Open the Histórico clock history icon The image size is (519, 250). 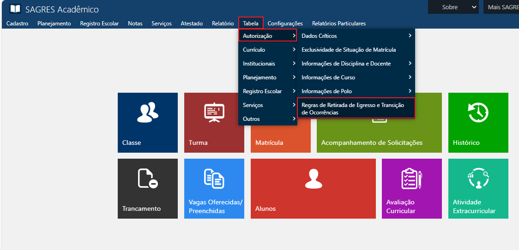[478, 113]
